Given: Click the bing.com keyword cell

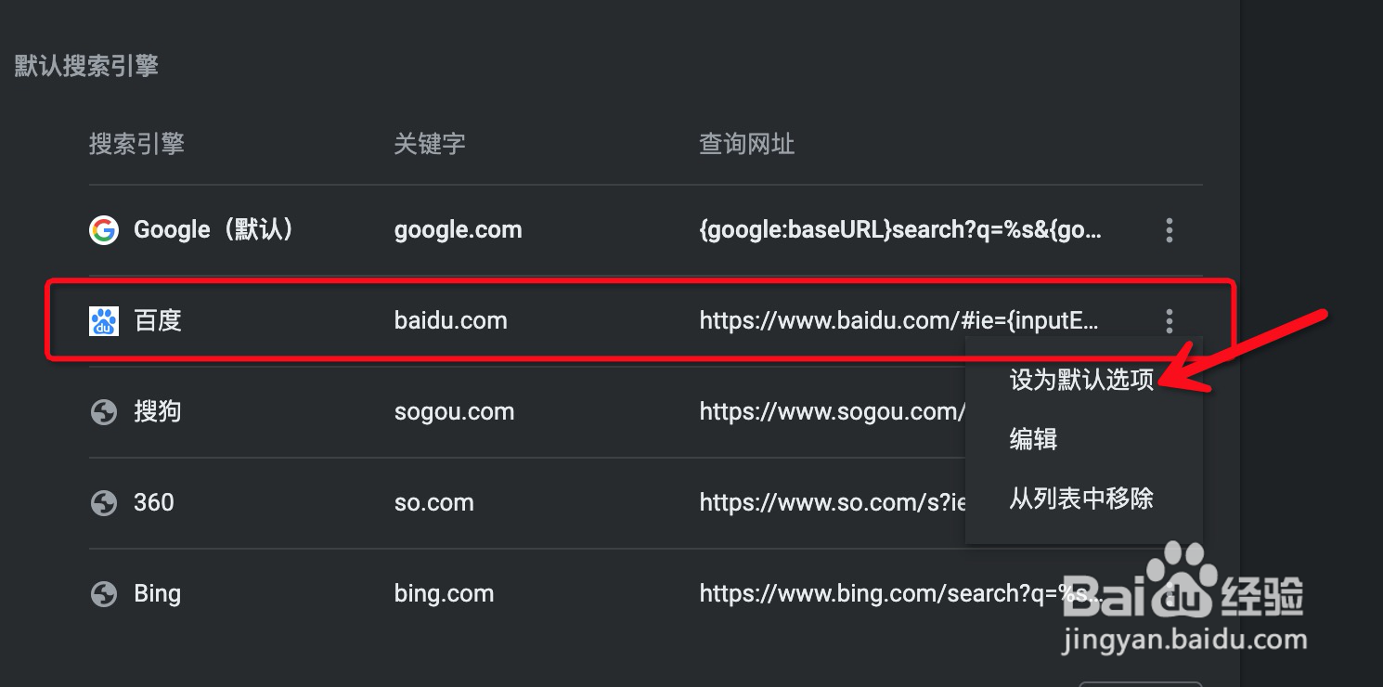Looking at the screenshot, I should click(444, 594).
